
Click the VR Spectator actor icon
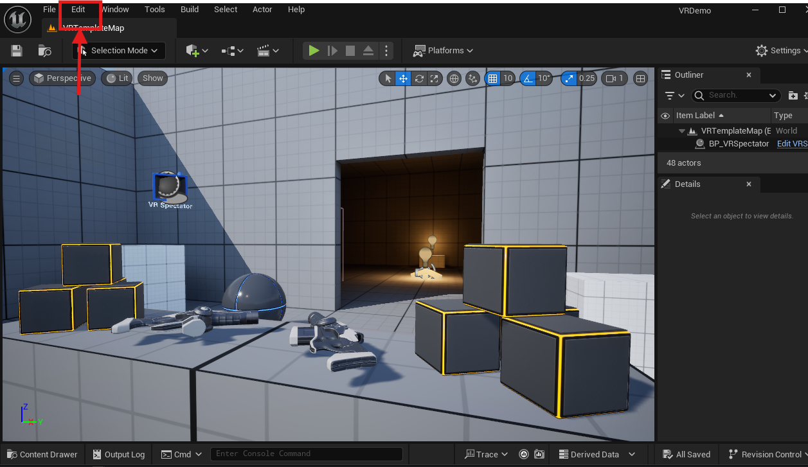[x=169, y=186]
